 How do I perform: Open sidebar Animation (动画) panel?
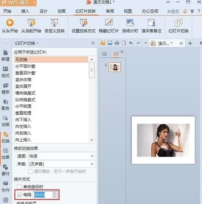(6, 121)
